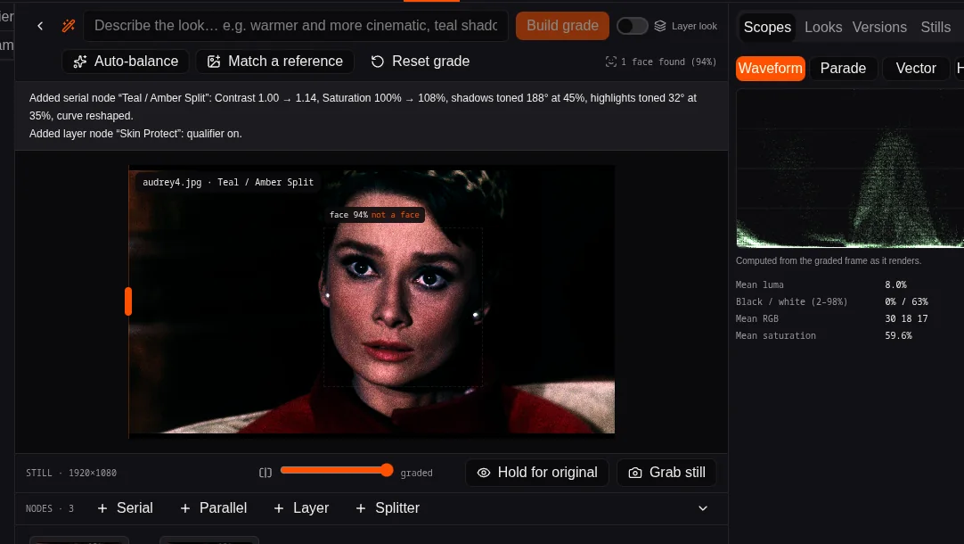Click Reset grade
This screenshot has width=964, height=544.
pyautogui.click(x=421, y=61)
